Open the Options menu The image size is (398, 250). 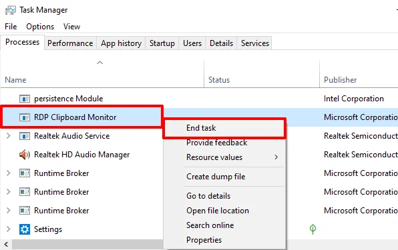(x=40, y=27)
